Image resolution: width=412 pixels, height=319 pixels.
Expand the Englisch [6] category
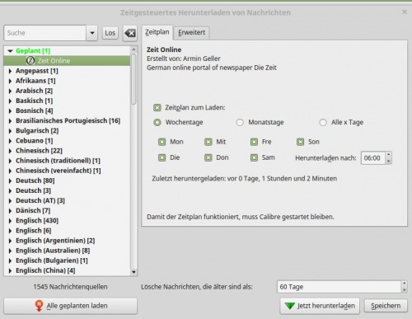10,231
